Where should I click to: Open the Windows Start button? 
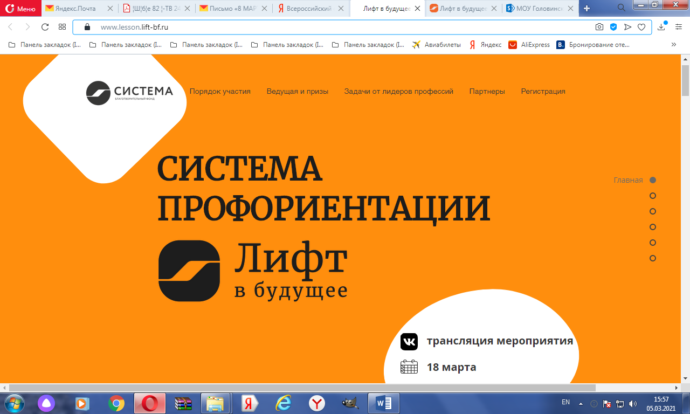(15, 403)
